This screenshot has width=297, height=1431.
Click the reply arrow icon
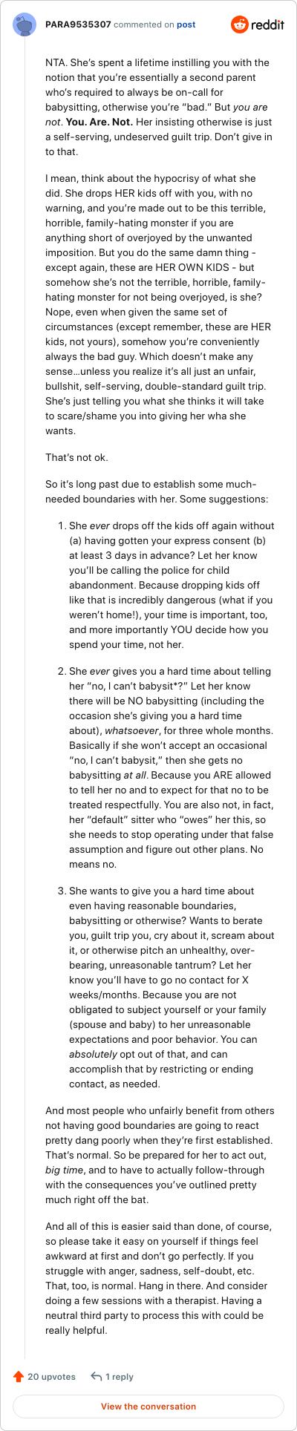point(96,1376)
